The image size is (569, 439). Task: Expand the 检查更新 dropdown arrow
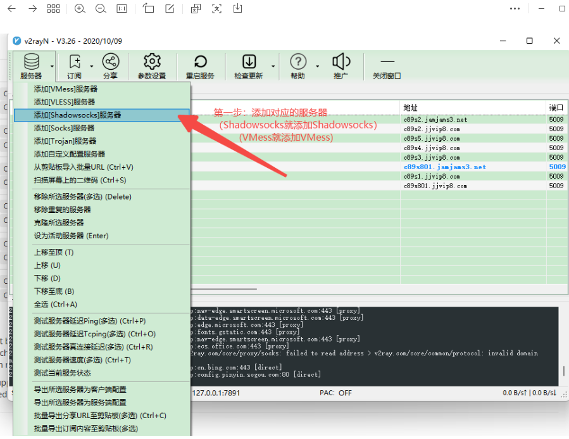coord(273,66)
